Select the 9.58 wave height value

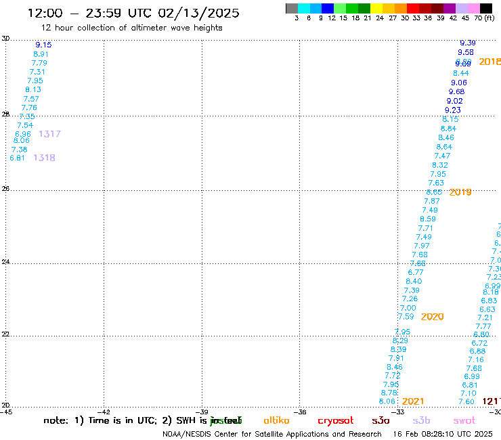(x=466, y=52)
